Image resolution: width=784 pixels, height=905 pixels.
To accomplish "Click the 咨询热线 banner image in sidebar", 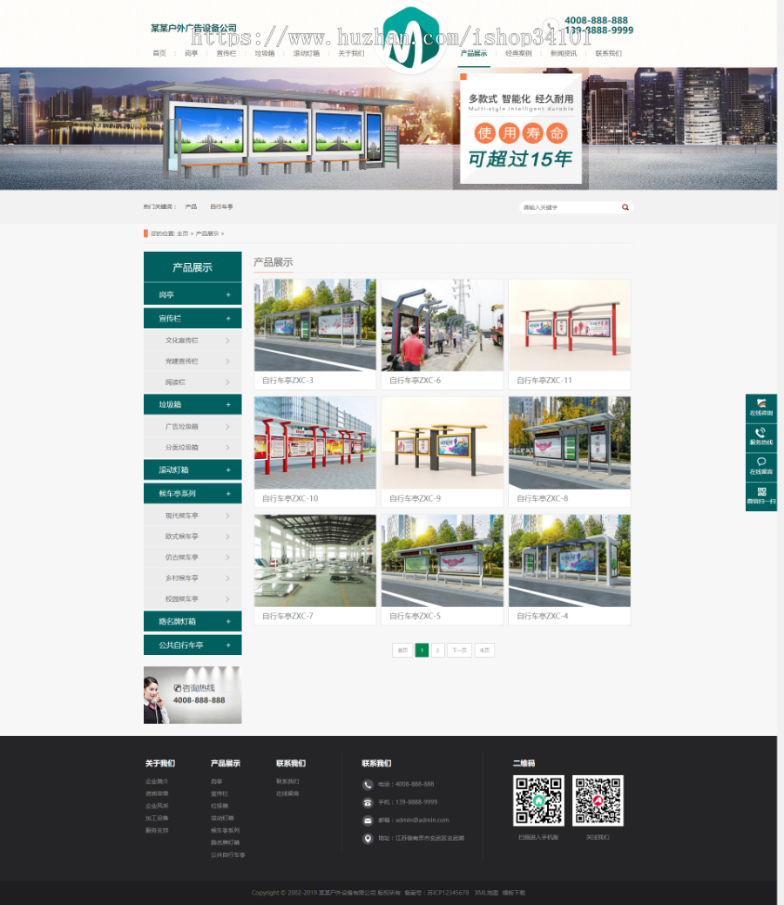I will (x=193, y=695).
